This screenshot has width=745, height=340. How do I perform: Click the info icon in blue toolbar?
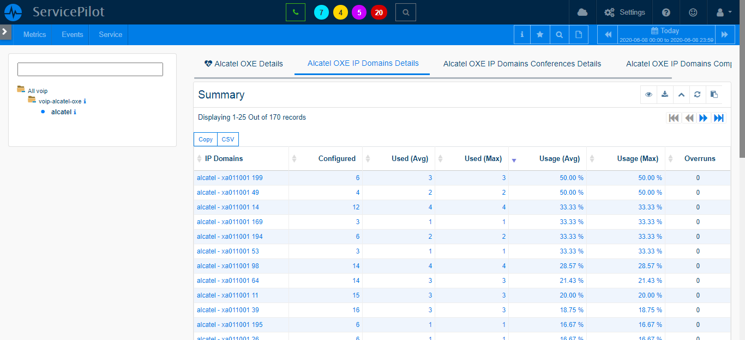click(x=522, y=34)
